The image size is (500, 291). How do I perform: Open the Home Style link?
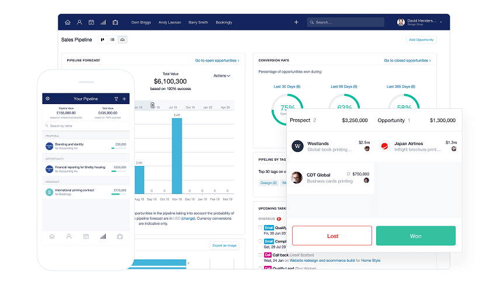pyautogui.click(x=370, y=261)
